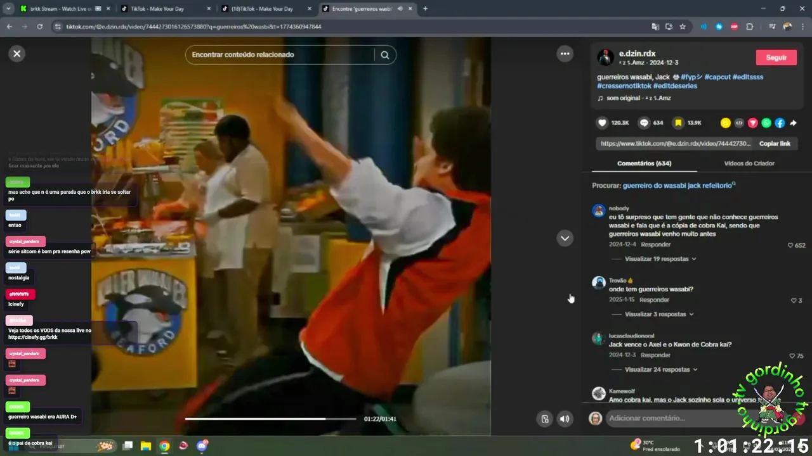Expand 'Visualizar 19 respostas' replies
Viewport: 812px width, 456px height.
(x=660, y=259)
